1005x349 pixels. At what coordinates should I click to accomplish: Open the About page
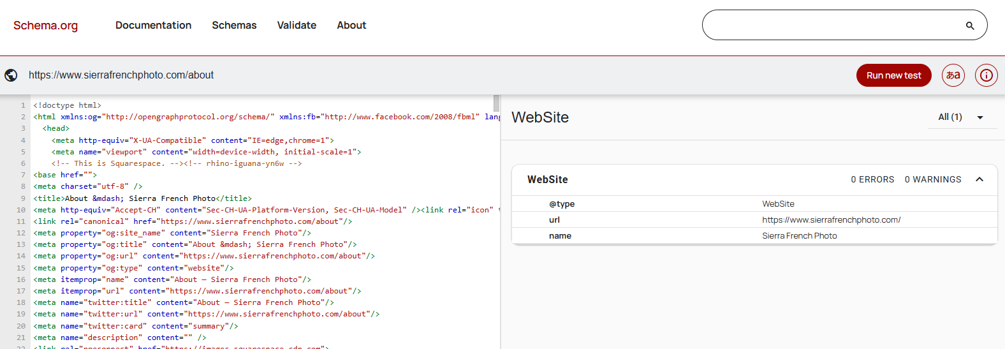(x=351, y=26)
